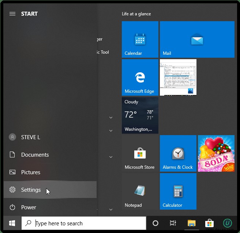
Task: Open File Explorer from taskbar
Action: click(191, 223)
